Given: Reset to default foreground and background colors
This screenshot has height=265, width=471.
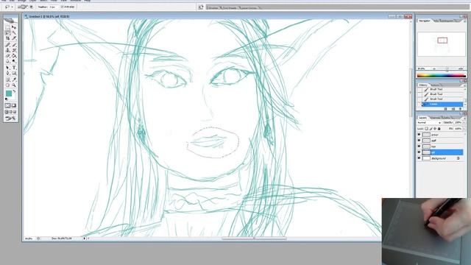Looking at the screenshot, I should [7, 99].
